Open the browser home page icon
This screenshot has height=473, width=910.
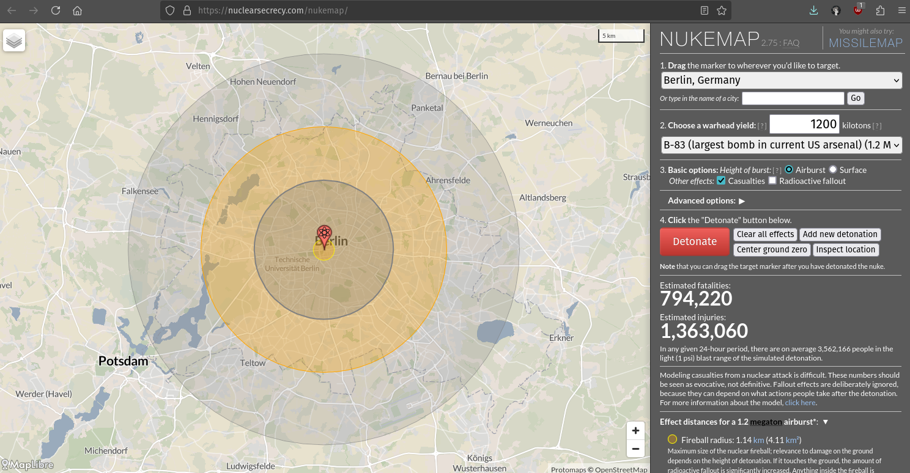coord(77,10)
